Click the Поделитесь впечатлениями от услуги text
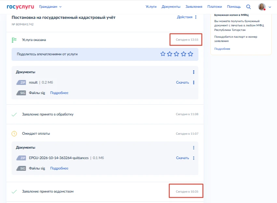The height and width of the screenshot is (203, 277). (47, 54)
